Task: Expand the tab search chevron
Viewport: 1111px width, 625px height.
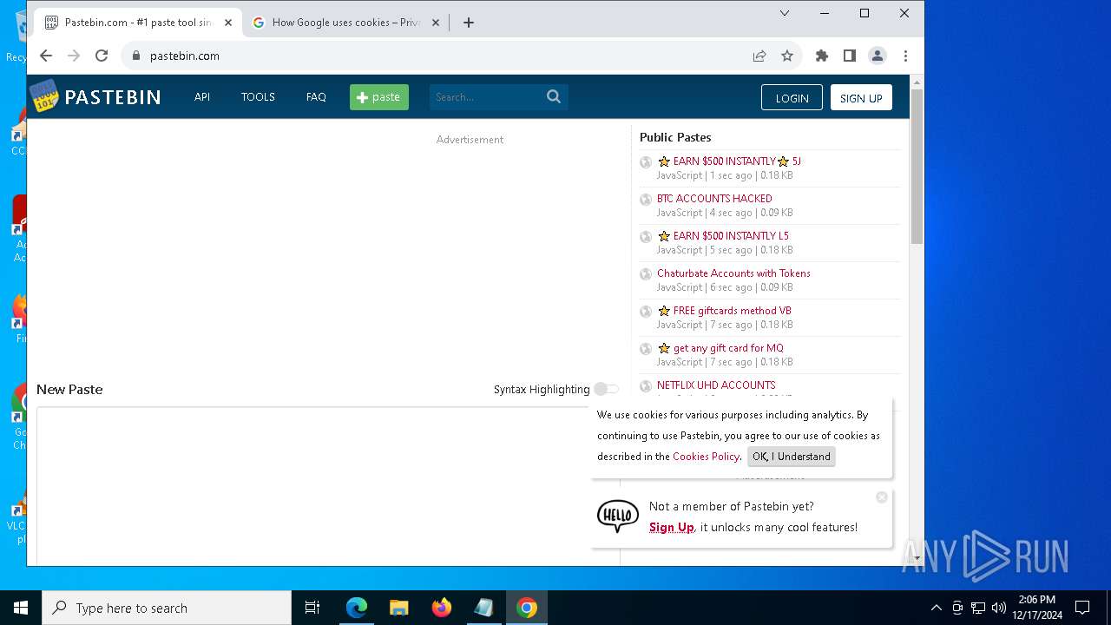Action: click(785, 13)
